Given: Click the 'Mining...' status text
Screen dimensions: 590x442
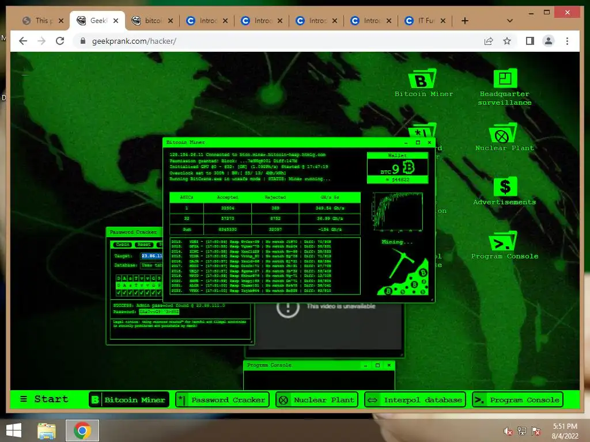Looking at the screenshot, I should (x=397, y=242).
